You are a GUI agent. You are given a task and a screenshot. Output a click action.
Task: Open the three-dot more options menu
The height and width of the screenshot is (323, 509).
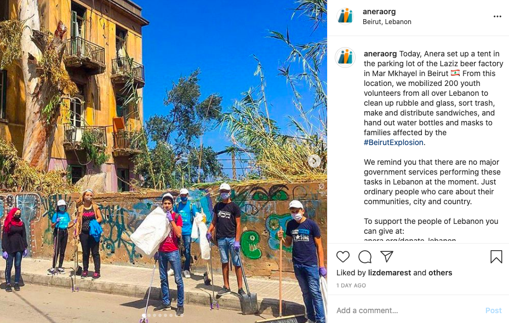497,16
